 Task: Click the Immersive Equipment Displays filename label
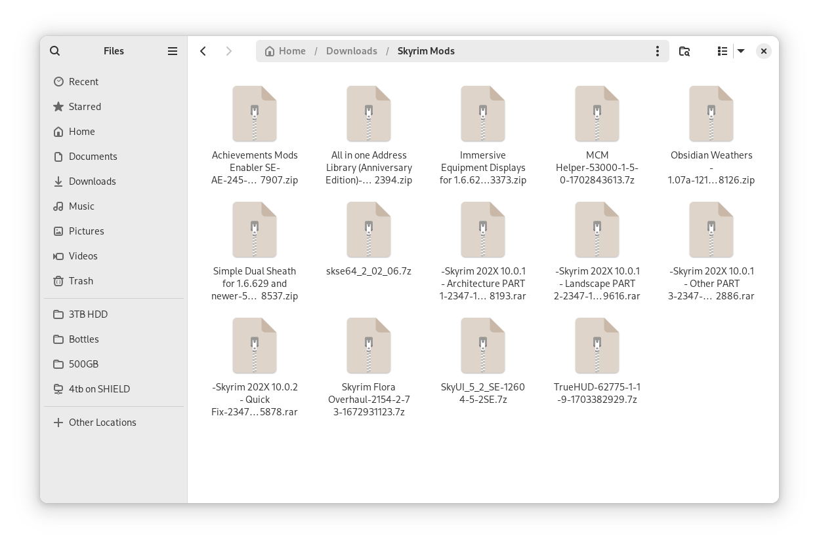(x=483, y=168)
